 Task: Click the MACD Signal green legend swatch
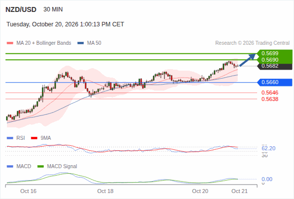[x=40, y=167]
